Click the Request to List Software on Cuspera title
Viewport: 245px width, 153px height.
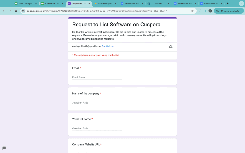[116, 25]
